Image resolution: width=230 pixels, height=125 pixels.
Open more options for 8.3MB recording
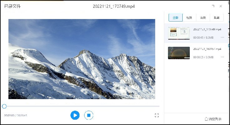pyautogui.click(x=223, y=37)
